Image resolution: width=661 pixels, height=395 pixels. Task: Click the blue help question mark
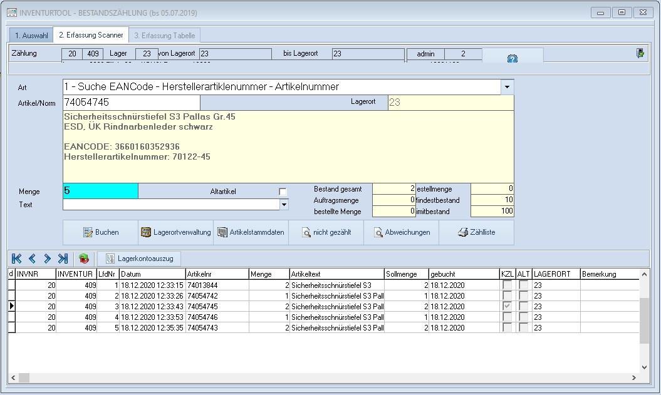click(x=512, y=59)
